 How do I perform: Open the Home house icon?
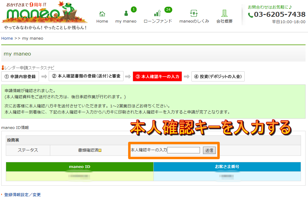[102, 14]
